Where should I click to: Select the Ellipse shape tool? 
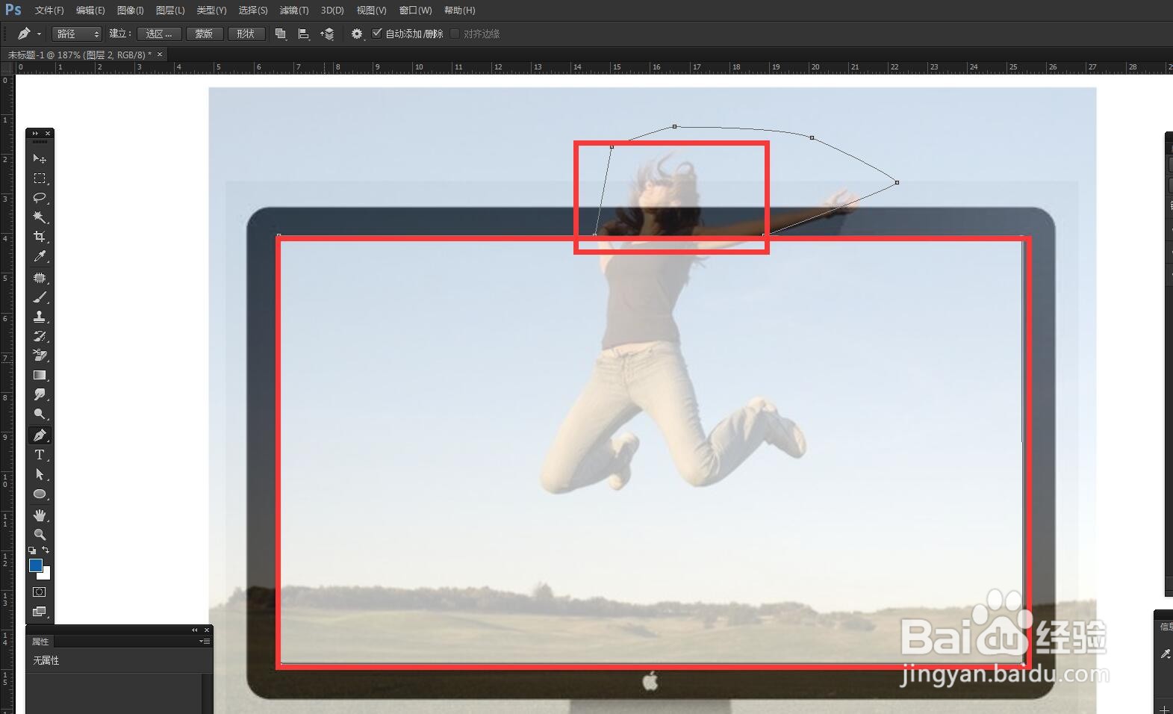tap(40, 494)
